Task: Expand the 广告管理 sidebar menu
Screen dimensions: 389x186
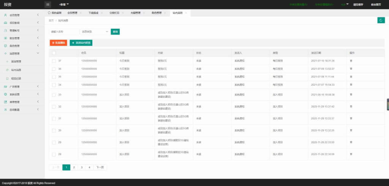Action: click(22, 87)
